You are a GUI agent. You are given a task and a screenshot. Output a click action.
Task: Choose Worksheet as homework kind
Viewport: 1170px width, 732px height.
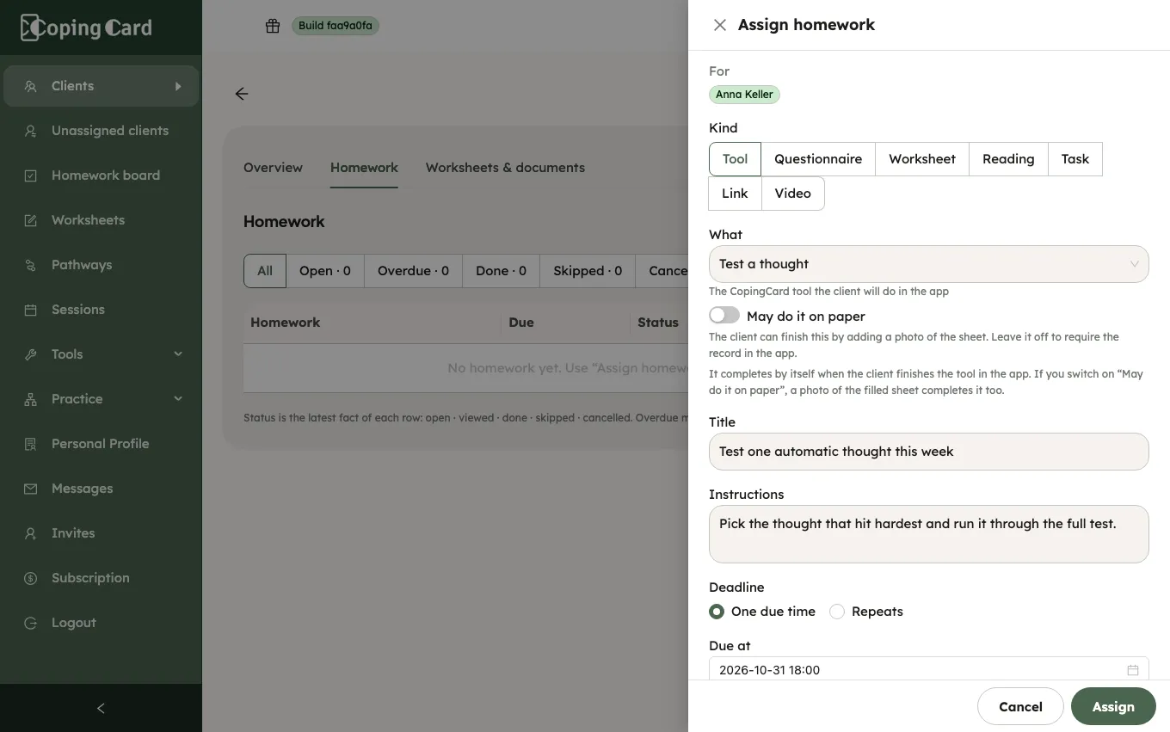(922, 159)
